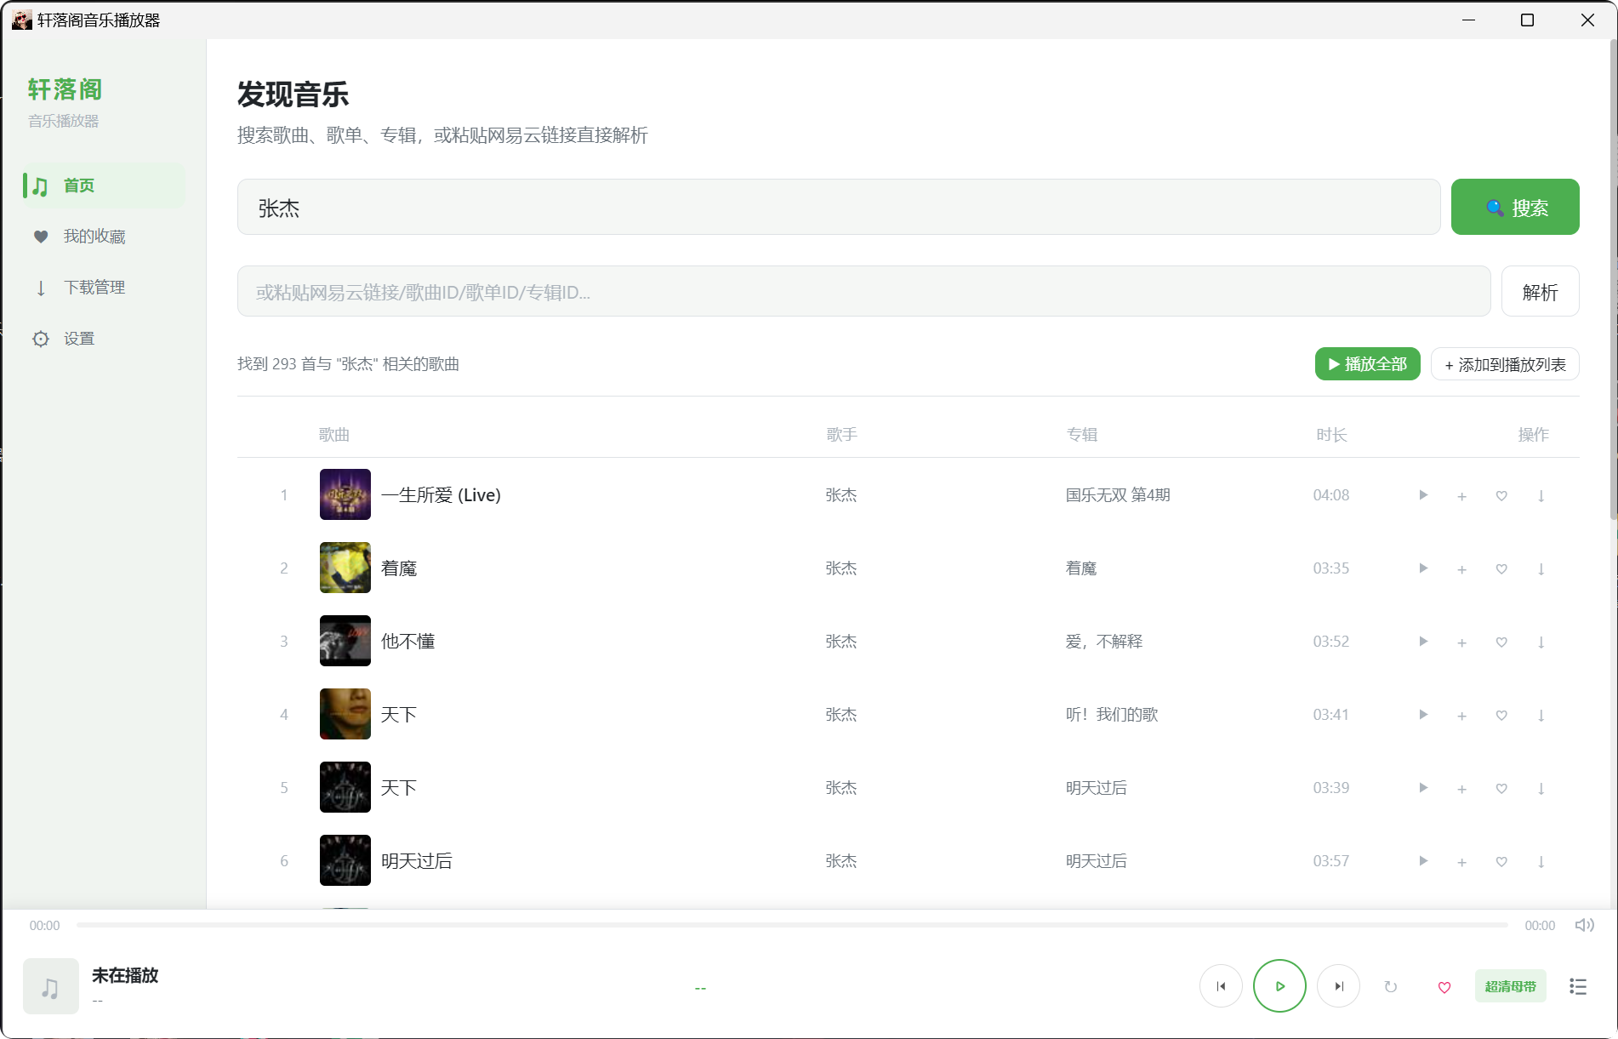The width and height of the screenshot is (1618, 1039).
Task: Favorite the song 明天过后
Action: pyautogui.click(x=1501, y=862)
